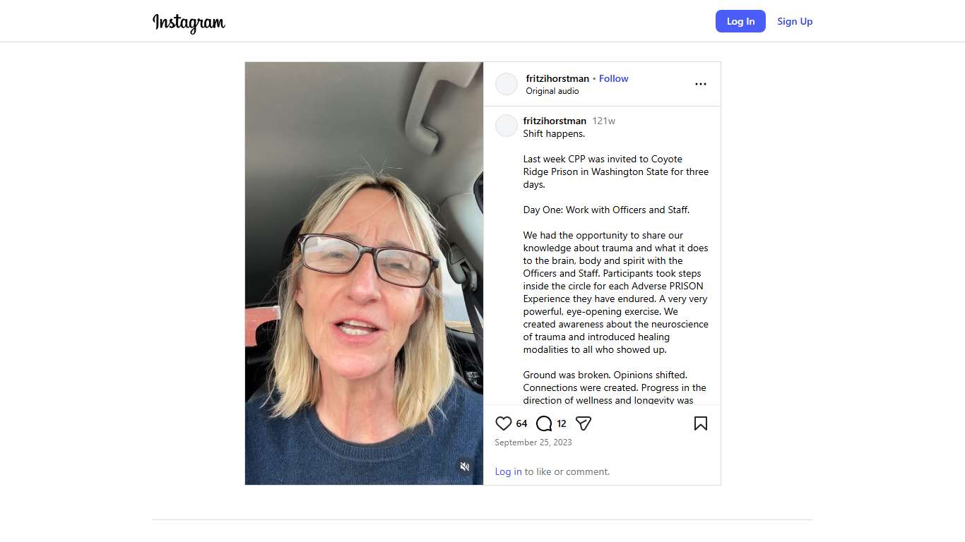Click the 'Log in' to like or comment link
The image size is (965, 542).
509,471
